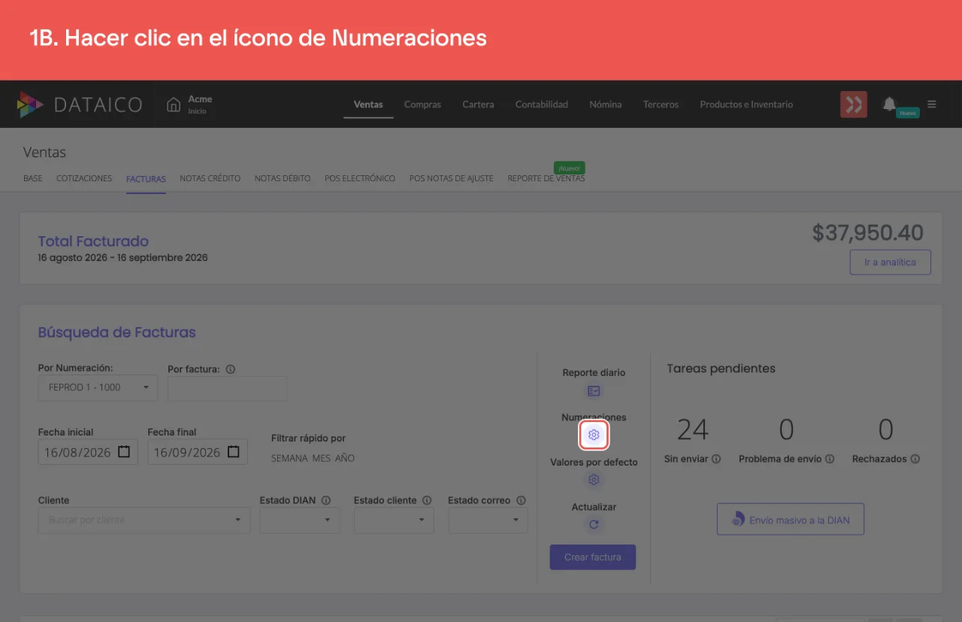Viewport: 962px width, 622px height.
Task: Click the Ir a analítica button
Action: [x=890, y=262]
